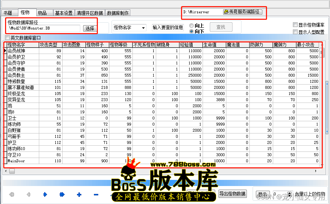Go to next record navigator arrow

click(x=45, y=195)
